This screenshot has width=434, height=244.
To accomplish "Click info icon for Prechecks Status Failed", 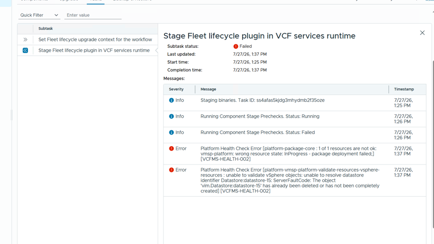I will [x=171, y=133].
